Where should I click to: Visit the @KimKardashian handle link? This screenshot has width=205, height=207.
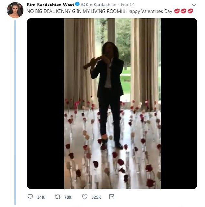pyautogui.click(x=99, y=5)
